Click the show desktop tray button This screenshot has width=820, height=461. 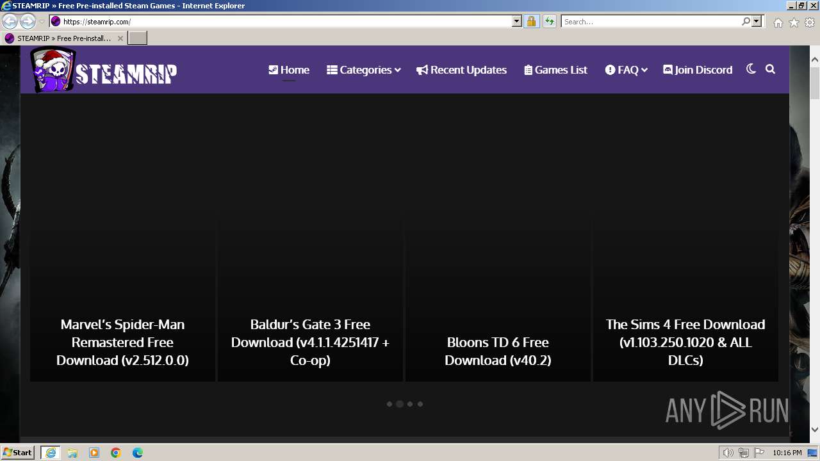coord(812,453)
